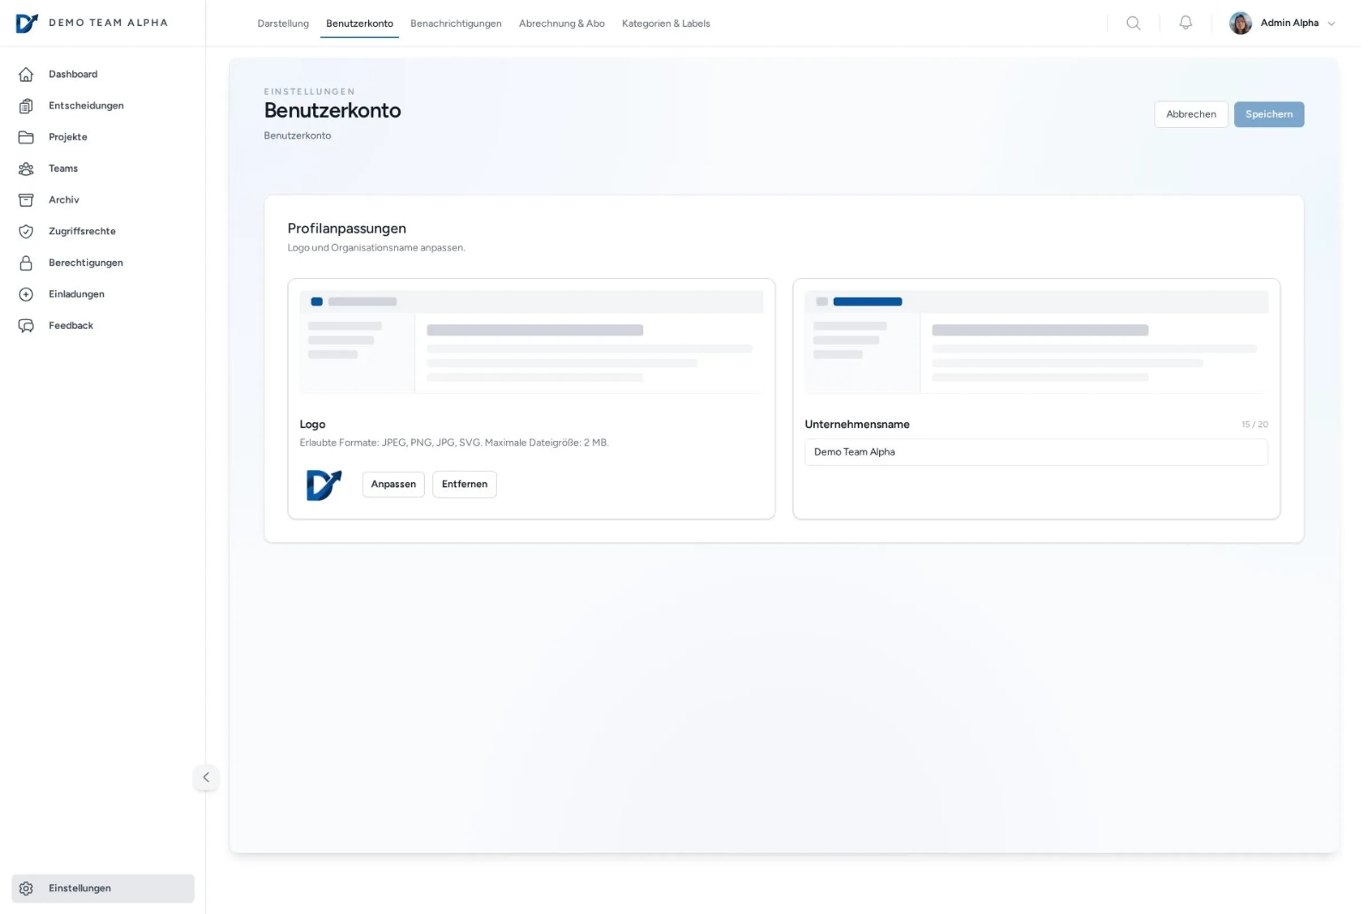Click the notifications bell icon
The width and height of the screenshot is (1372, 914).
(1185, 23)
